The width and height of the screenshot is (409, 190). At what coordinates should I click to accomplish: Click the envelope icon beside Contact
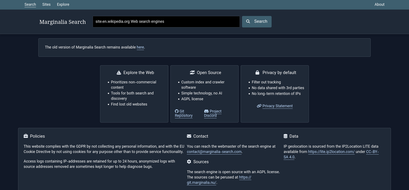click(189, 136)
